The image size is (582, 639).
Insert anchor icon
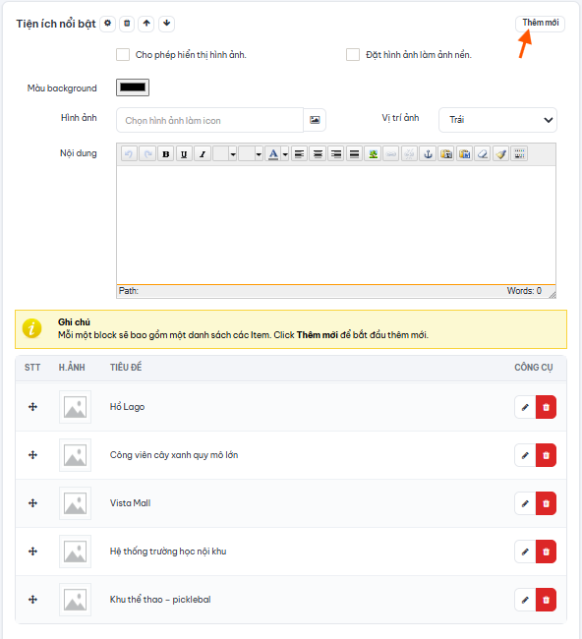pyautogui.click(x=428, y=154)
